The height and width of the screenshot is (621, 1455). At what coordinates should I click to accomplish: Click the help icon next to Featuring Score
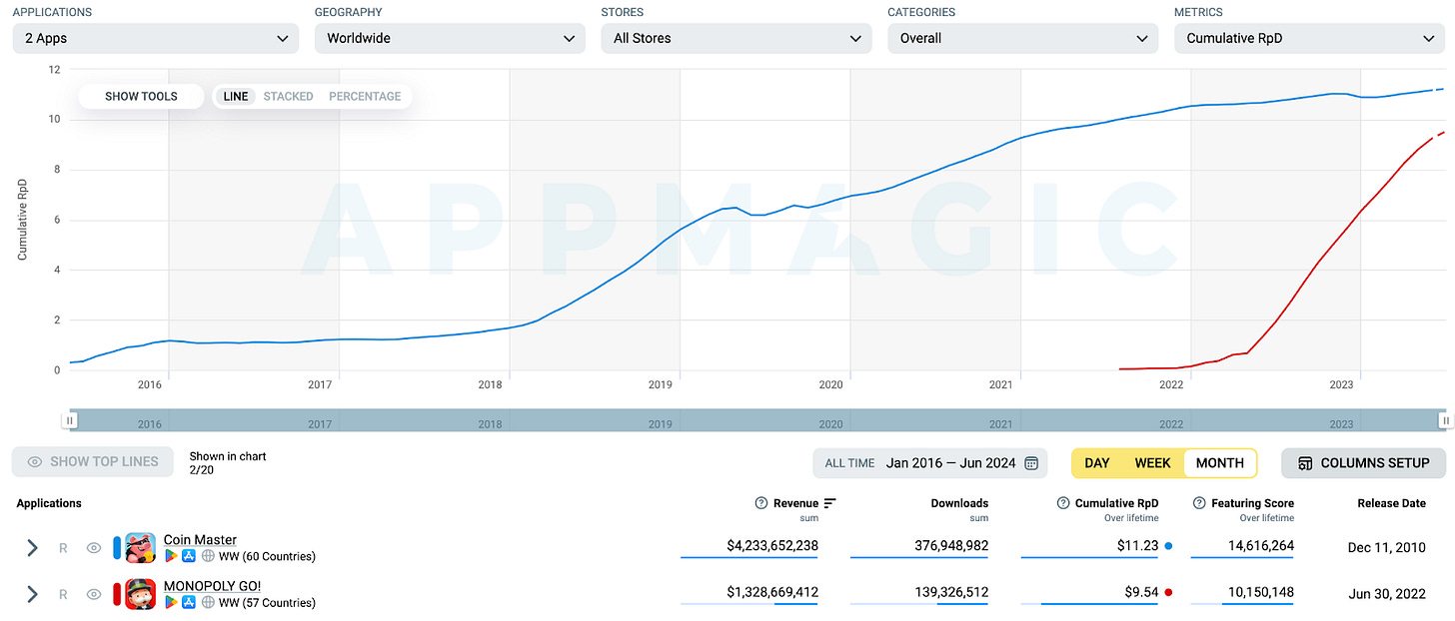click(1199, 503)
